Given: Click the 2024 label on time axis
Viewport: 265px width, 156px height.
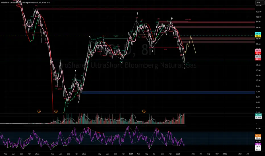Looking at the screenshot, I should 131,154.
